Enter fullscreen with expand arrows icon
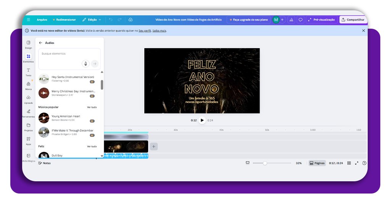This screenshot has height=205, width=391. (357, 163)
